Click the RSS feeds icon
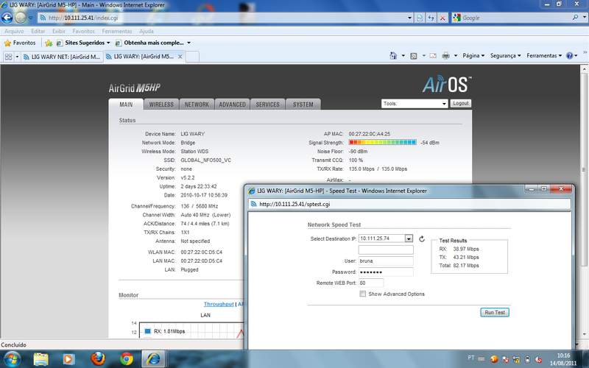Screen dimensions: 589x368 pos(414,56)
